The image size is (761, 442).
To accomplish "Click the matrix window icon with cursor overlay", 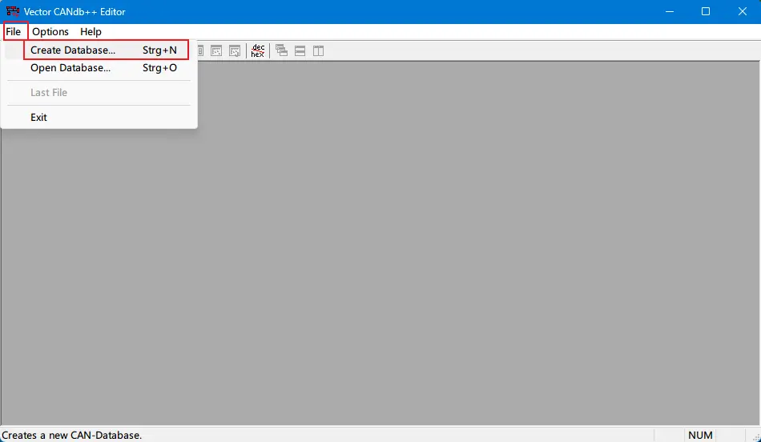I will tap(235, 50).
